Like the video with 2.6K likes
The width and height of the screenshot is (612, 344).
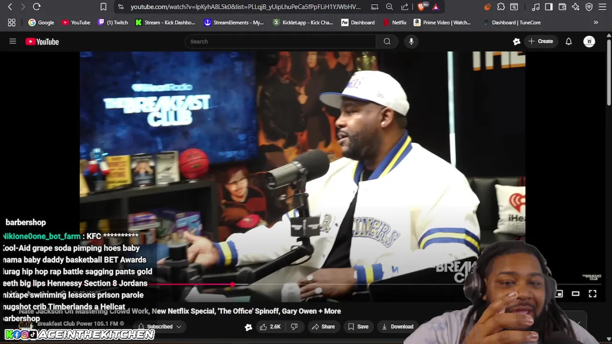[x=270, y=327]
